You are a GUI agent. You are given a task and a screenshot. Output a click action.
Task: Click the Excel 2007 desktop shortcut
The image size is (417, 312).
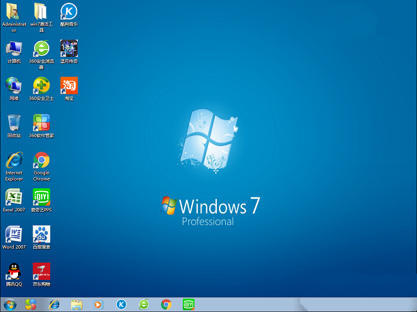(x=13, y=197)
